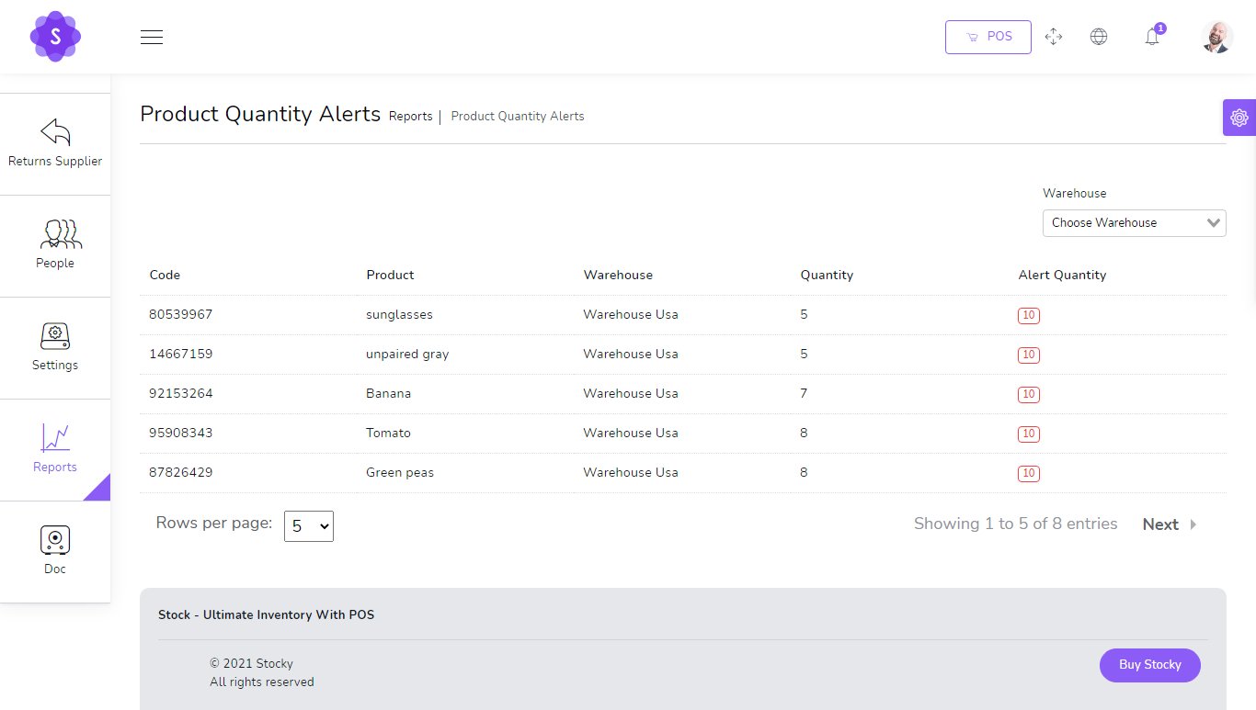Open People section in sidebar
Image resolution: width=1256 pixels, height=710 pixels.
click(55, 245)
